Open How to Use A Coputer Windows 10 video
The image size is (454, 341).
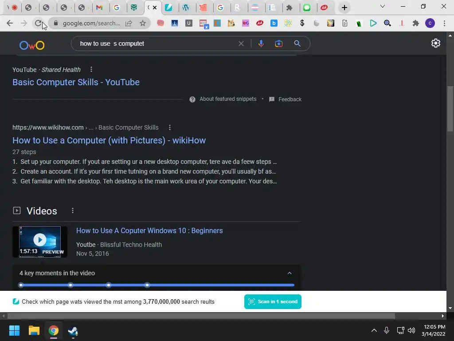coord(149,230)
